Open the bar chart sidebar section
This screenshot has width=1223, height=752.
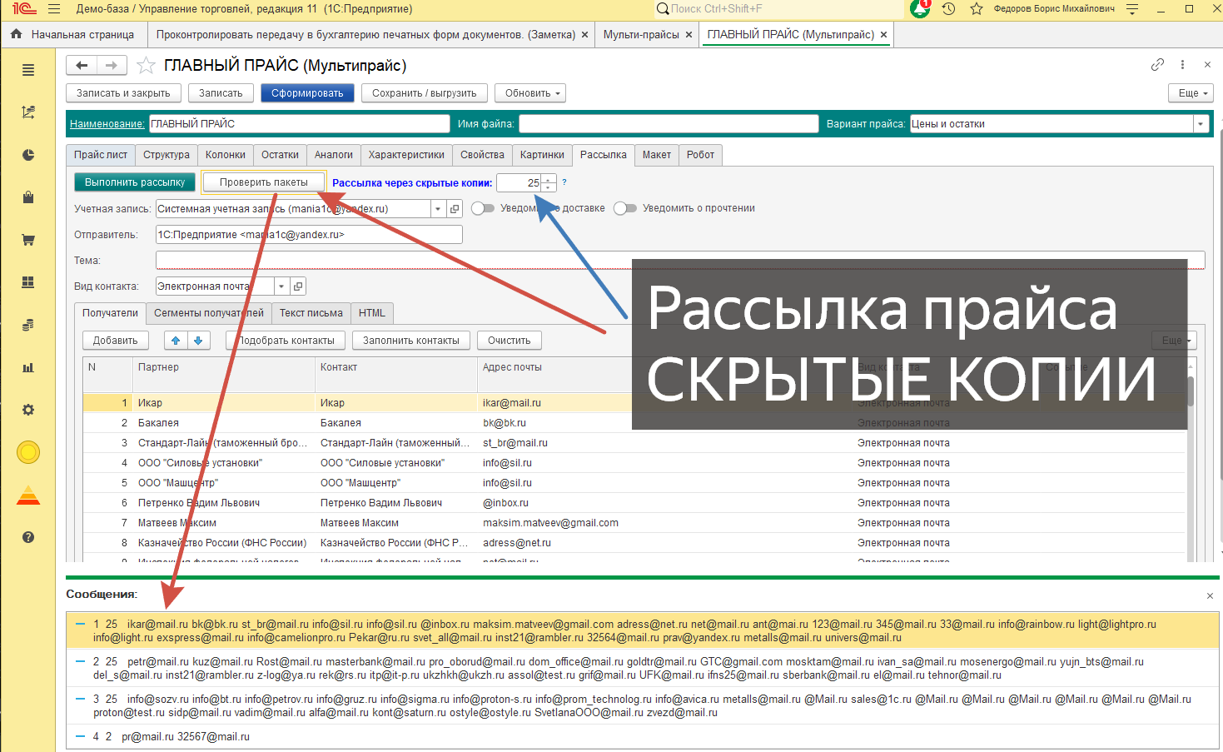tap(28, 367)
